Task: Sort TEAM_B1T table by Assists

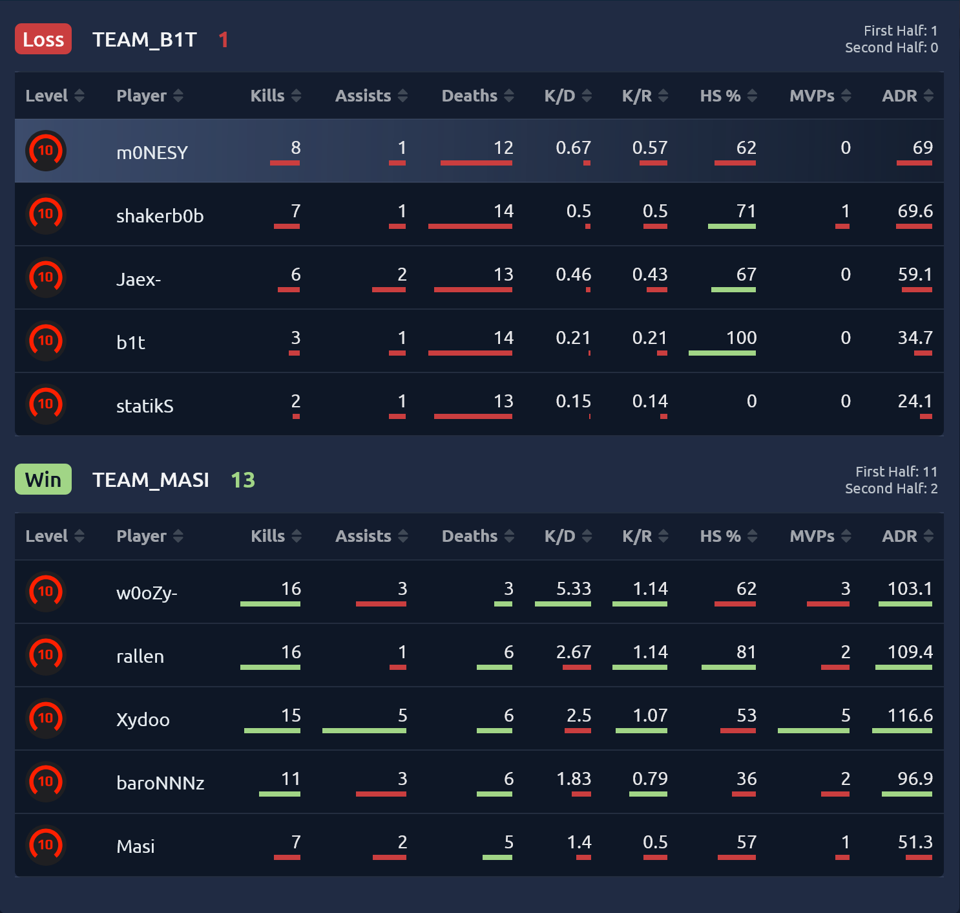Action: pyautogui.click(x=371, y=96)
